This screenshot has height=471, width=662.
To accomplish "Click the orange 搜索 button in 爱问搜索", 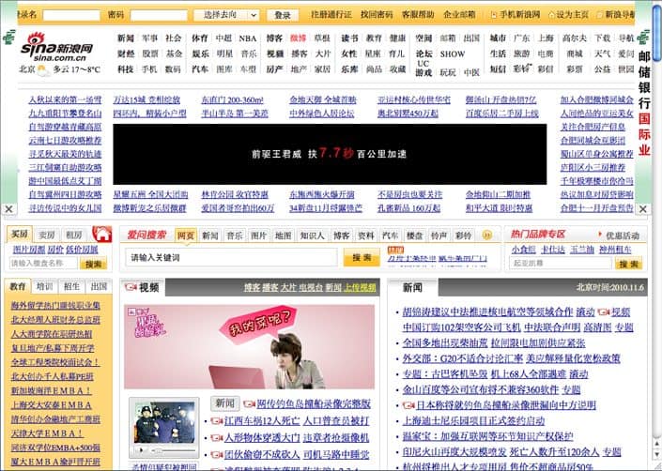I will (362, 257).
